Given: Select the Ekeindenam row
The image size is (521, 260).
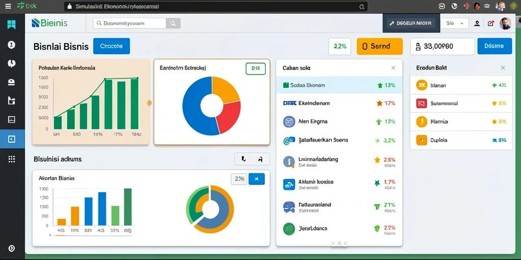Looking at the screenshot, I should 339,104.
